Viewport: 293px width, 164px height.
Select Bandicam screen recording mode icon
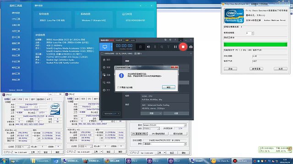[105, 47]
